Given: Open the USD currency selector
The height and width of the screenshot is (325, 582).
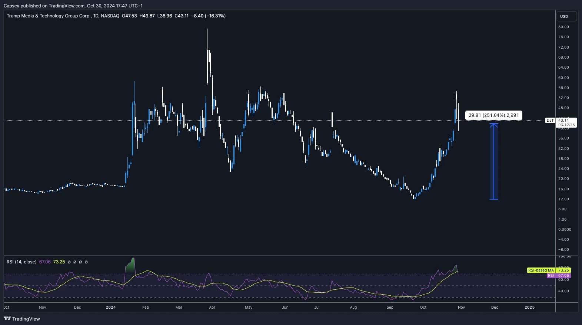Looking at the screenshot, I should click(566, 16).
